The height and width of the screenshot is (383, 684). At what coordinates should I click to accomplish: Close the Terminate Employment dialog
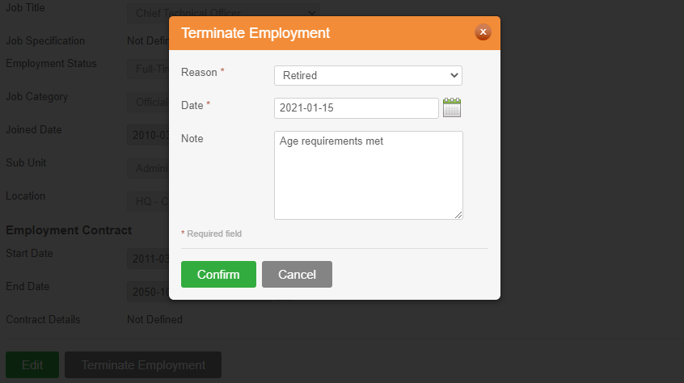[483, 32]
